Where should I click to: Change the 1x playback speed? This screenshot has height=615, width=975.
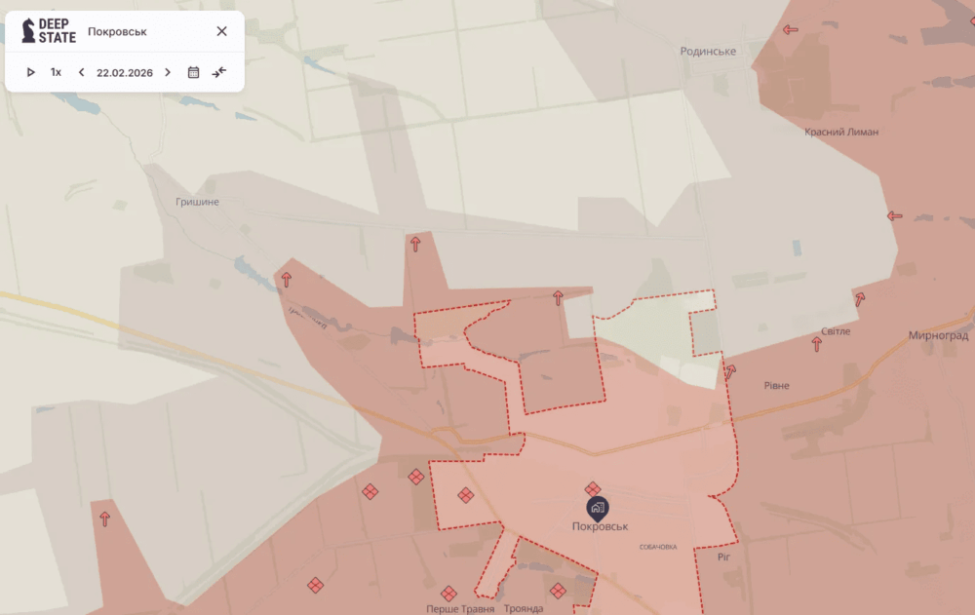point(56,72)
